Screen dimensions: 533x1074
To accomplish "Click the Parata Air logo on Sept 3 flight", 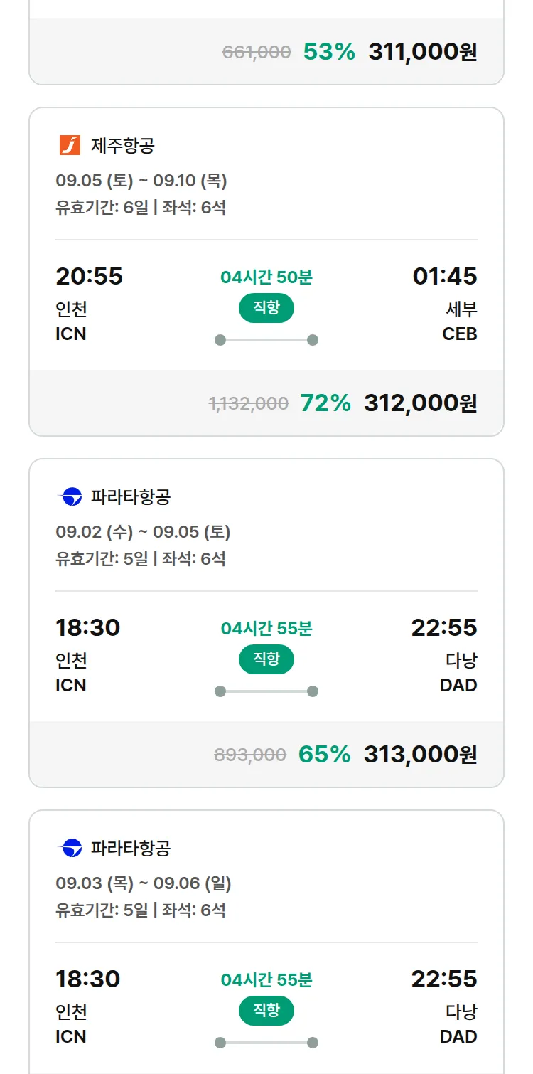I will point(70,848).
